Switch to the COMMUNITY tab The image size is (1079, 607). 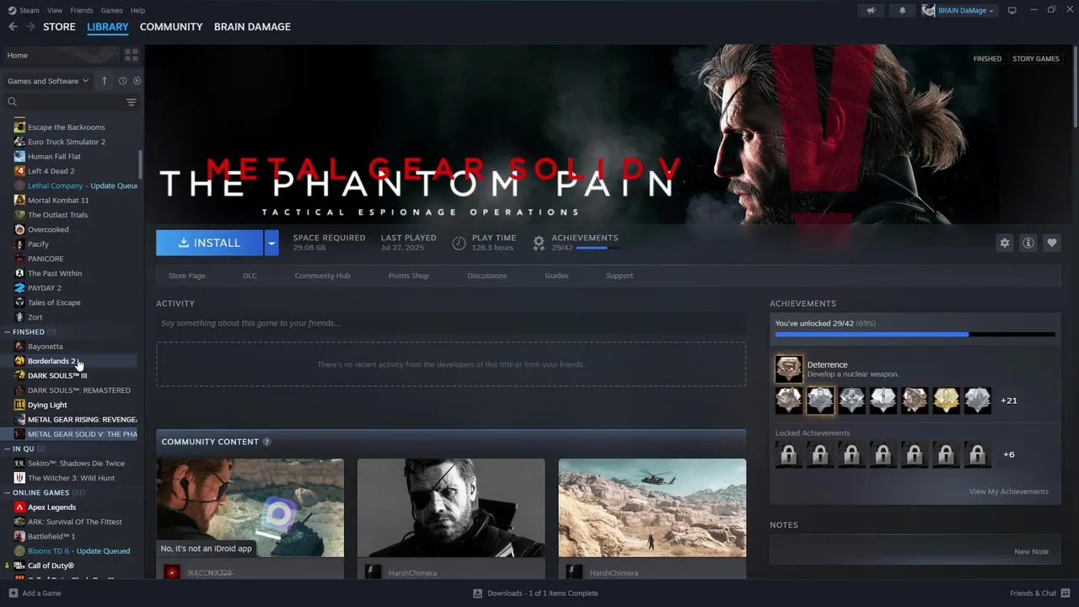tap(171, 27)
